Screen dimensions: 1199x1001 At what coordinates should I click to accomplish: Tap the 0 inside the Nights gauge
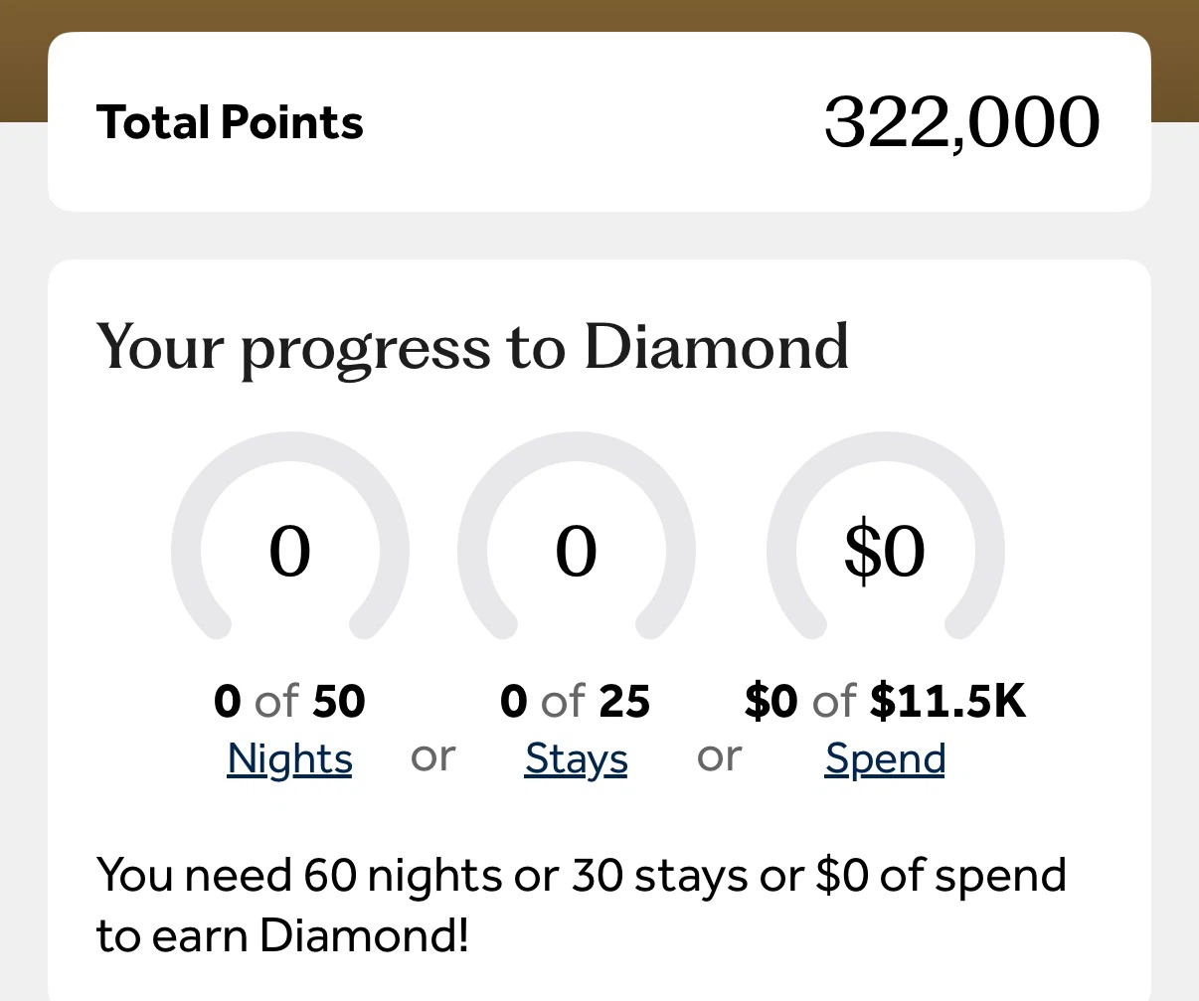[290, 552]
